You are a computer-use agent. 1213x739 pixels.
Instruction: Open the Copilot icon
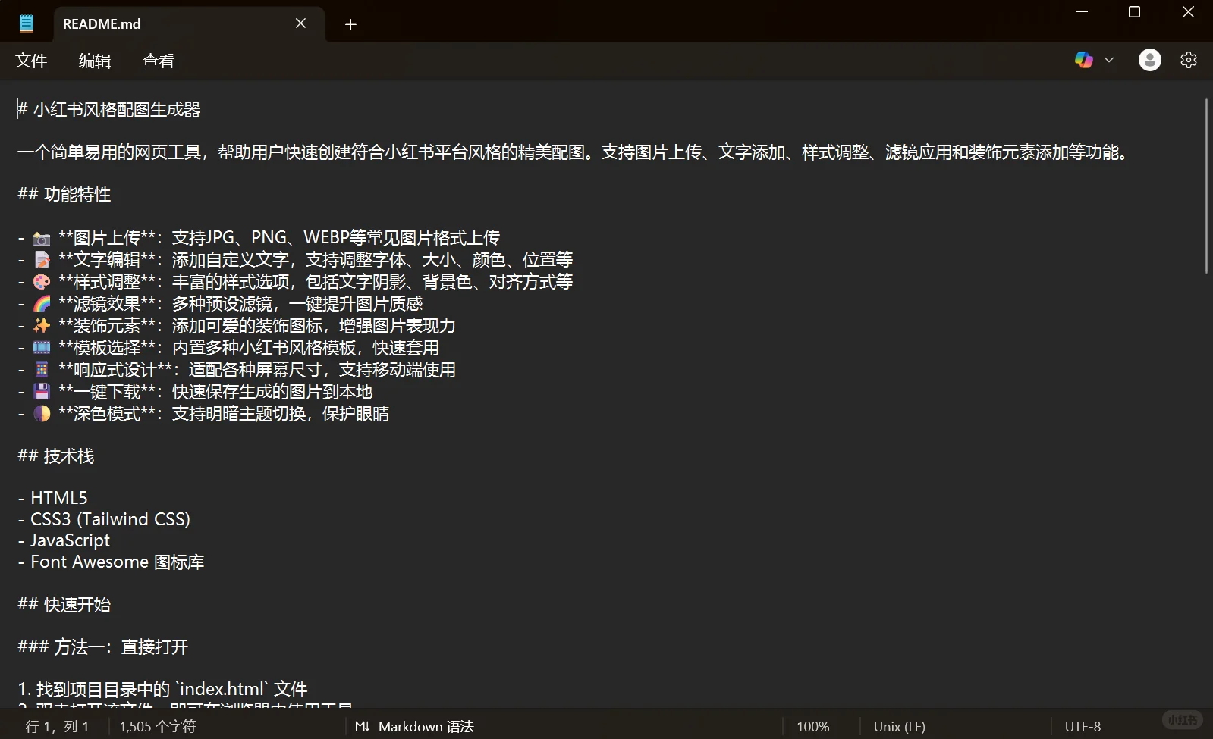click(x=1084, y=60)
